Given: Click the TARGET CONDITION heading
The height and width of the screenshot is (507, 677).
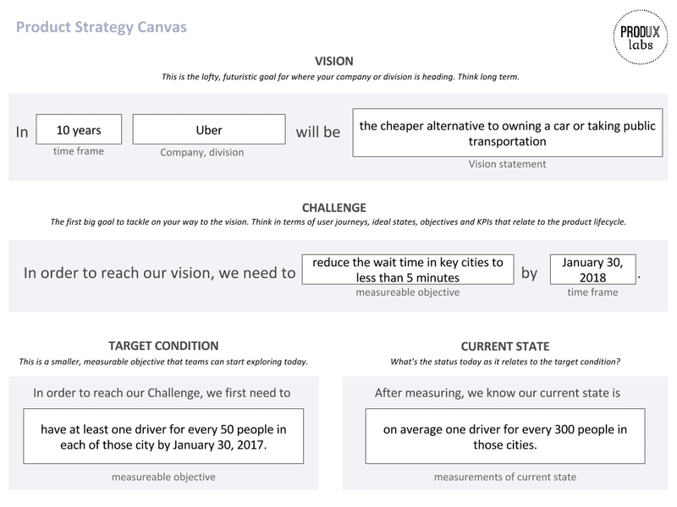Looking at the screenshot, I should pyautogui.click(x=163, y=346).
